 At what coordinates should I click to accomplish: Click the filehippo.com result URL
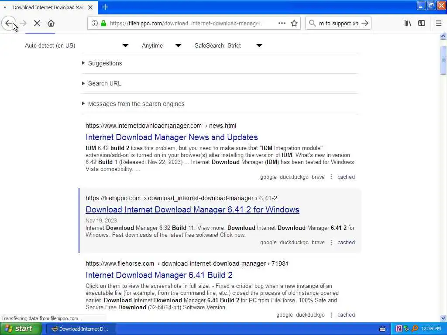[181, 198]
